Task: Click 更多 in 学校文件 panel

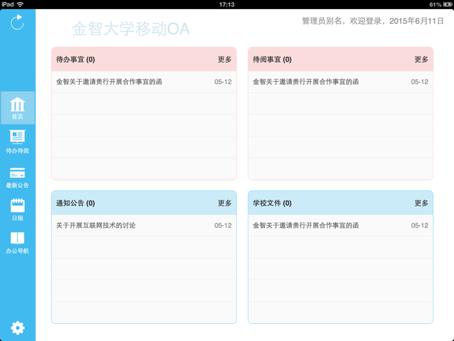Action: point(421,203)
